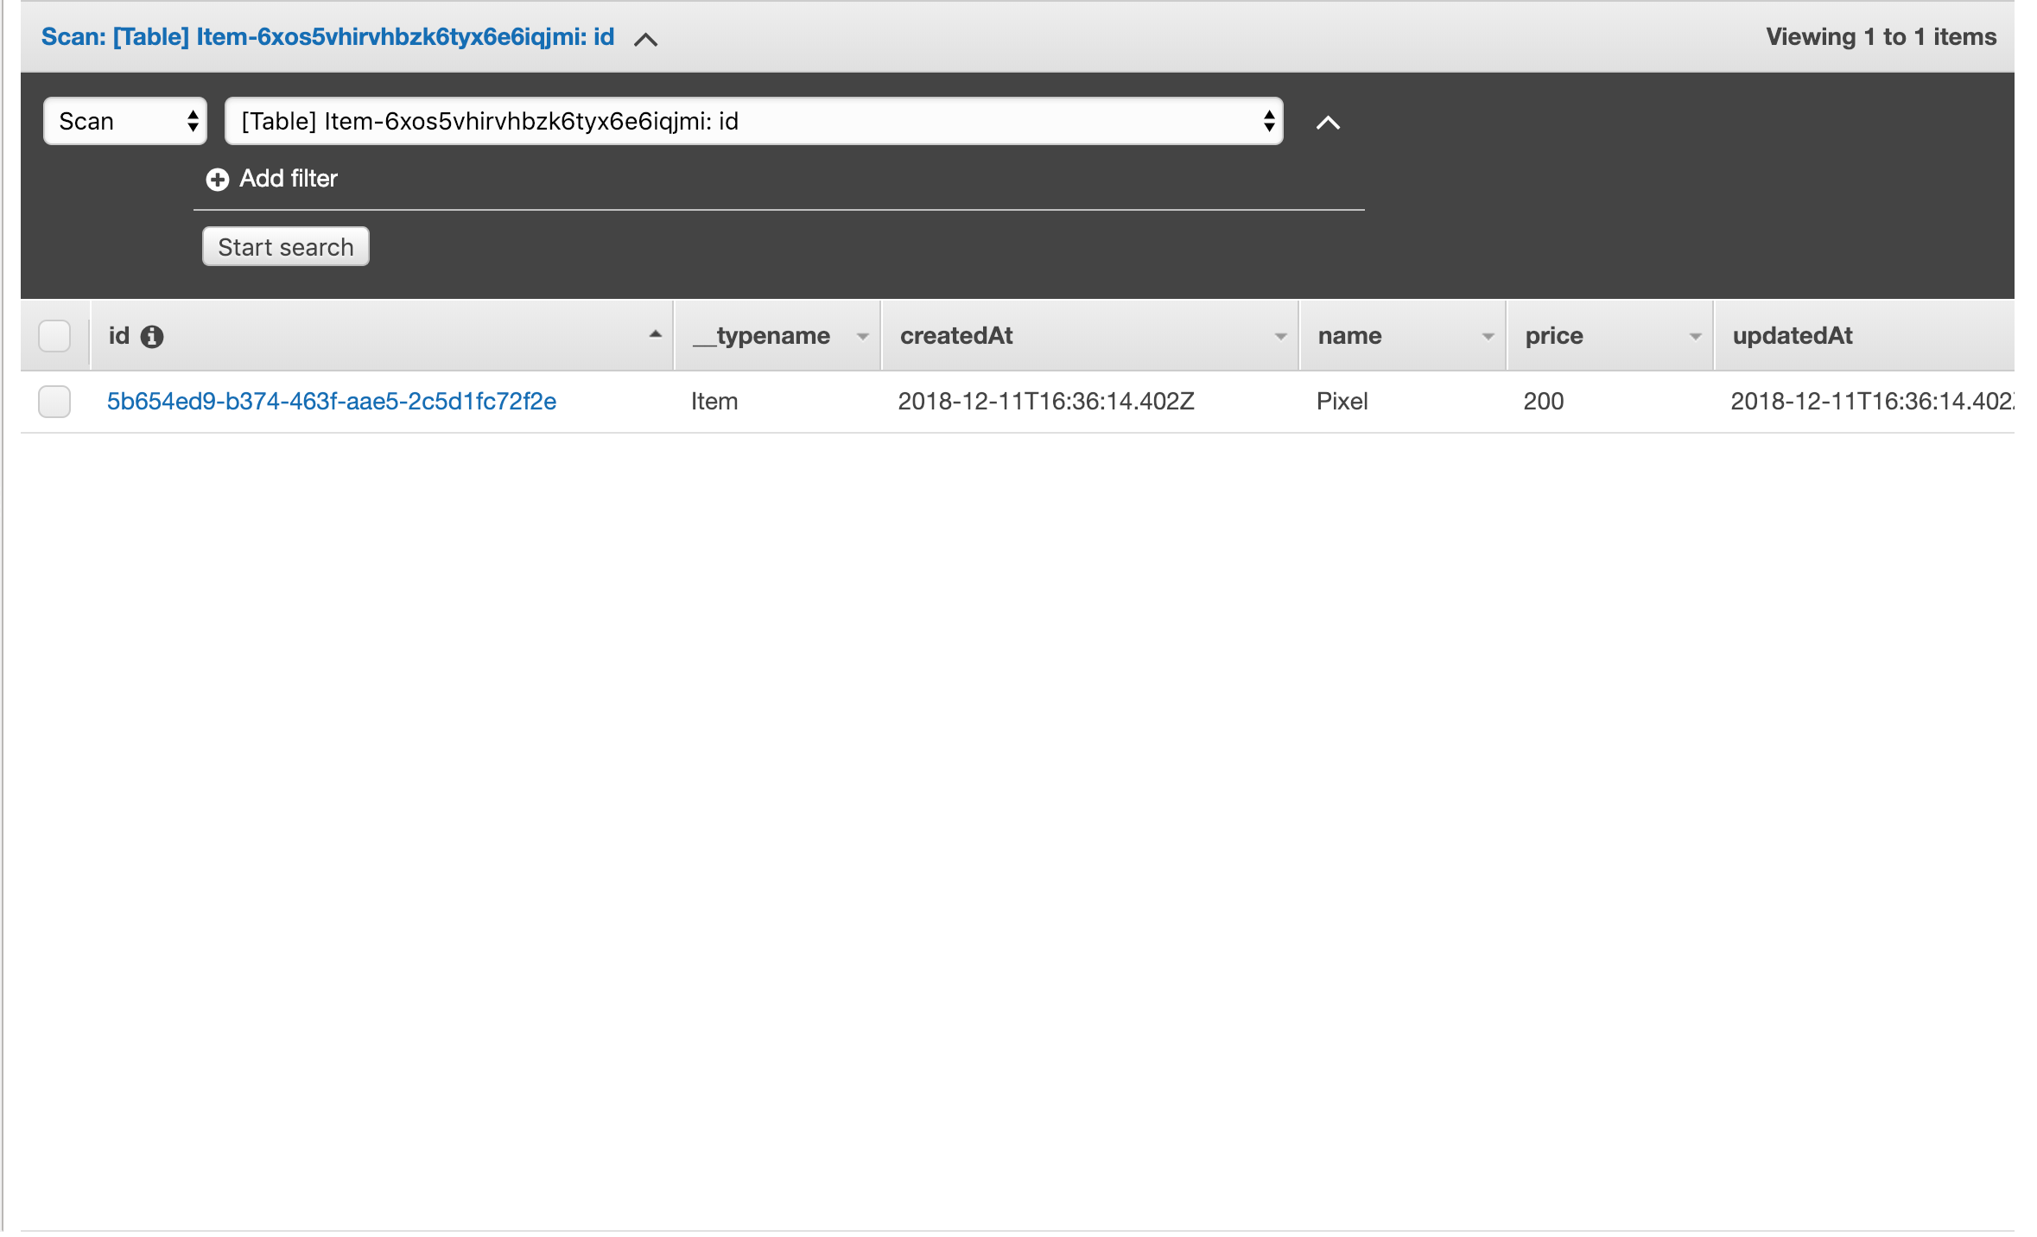Viewport: 2037px width, 1237px height.
Task: Check the select-all checkbox in the table header
Action: [54, 336]
